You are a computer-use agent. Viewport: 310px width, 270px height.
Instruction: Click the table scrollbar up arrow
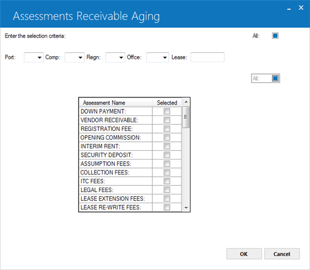click(x=186, y=102)
